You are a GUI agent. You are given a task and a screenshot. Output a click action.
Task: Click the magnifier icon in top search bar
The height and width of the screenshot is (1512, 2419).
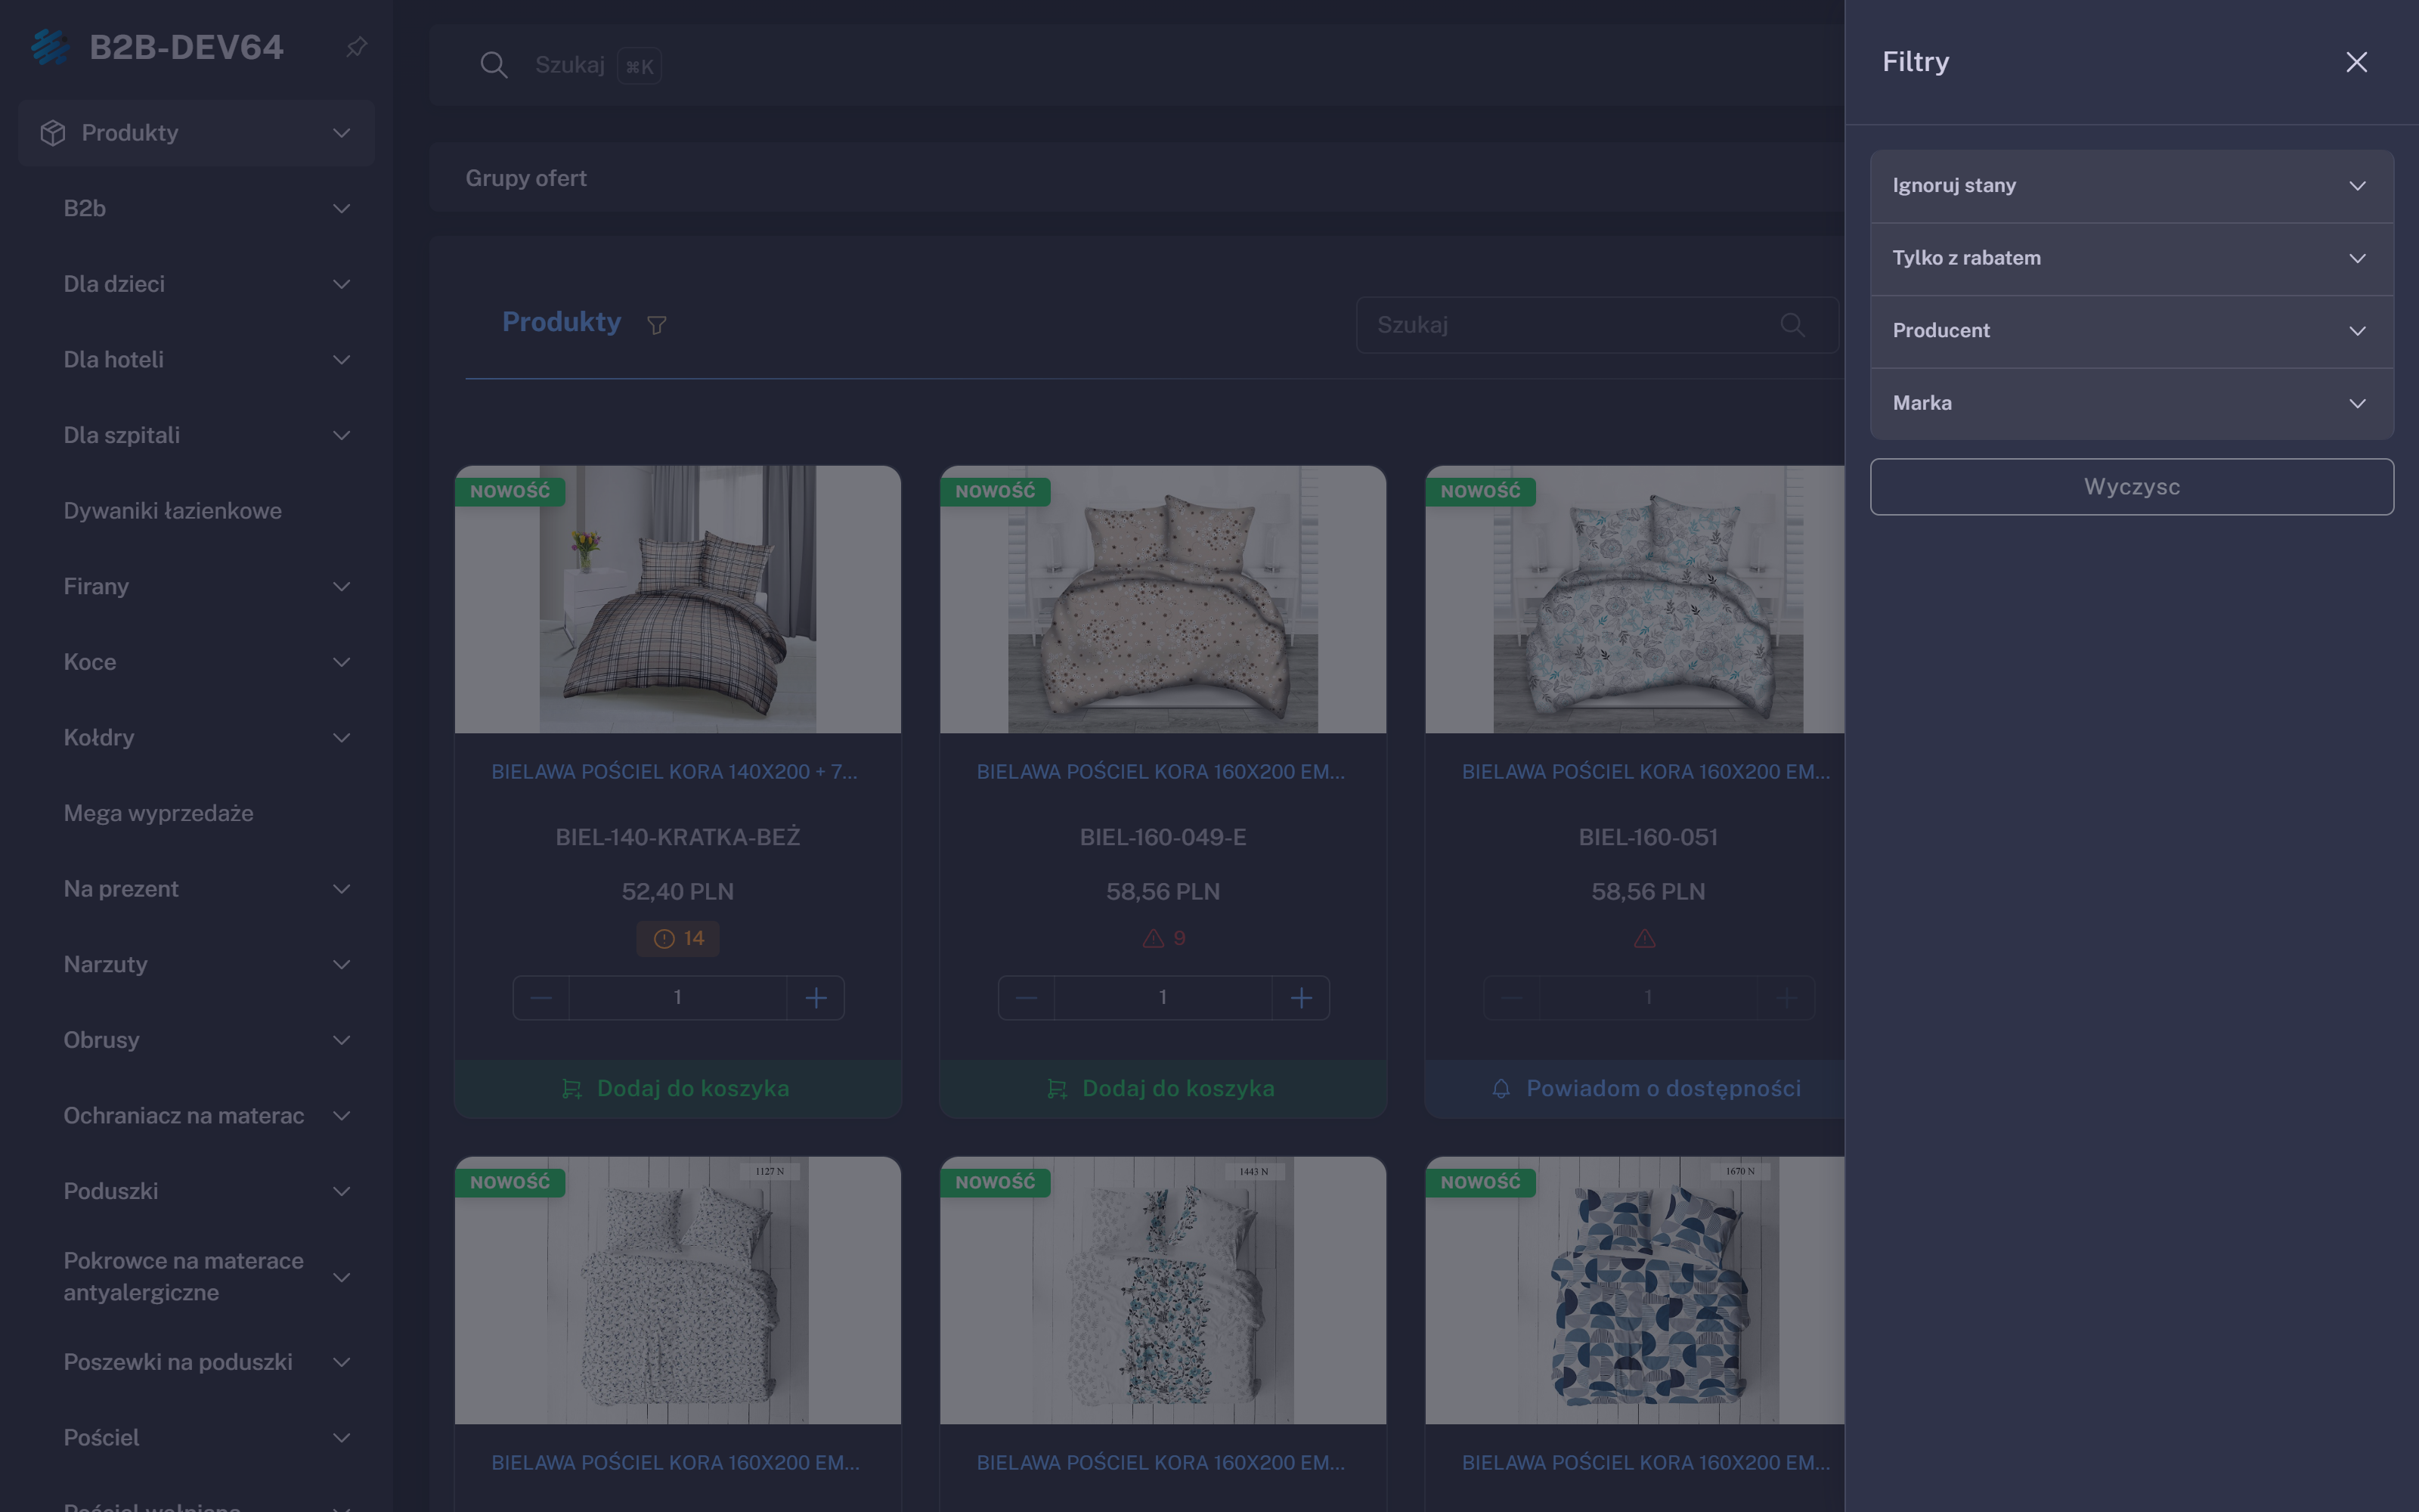click(x=494, y=65)
